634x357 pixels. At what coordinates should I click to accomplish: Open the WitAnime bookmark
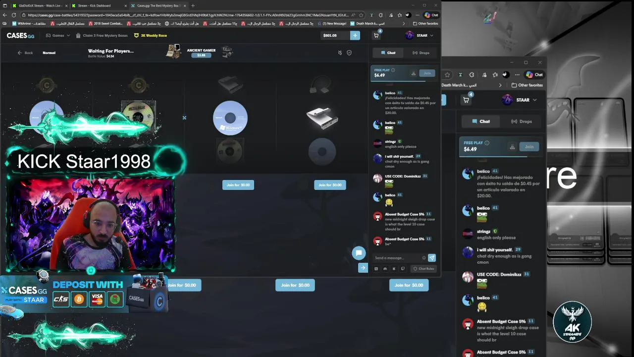[x=29, y=23]
